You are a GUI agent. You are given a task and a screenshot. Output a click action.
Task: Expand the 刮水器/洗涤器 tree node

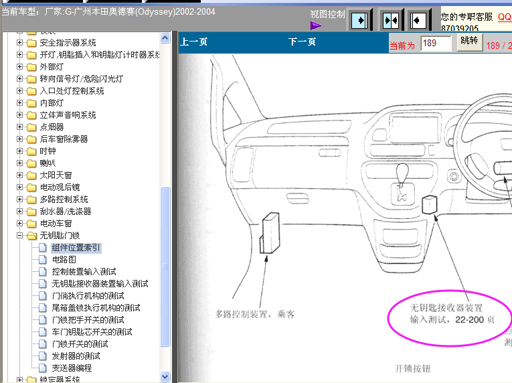(x=19, y=212)
